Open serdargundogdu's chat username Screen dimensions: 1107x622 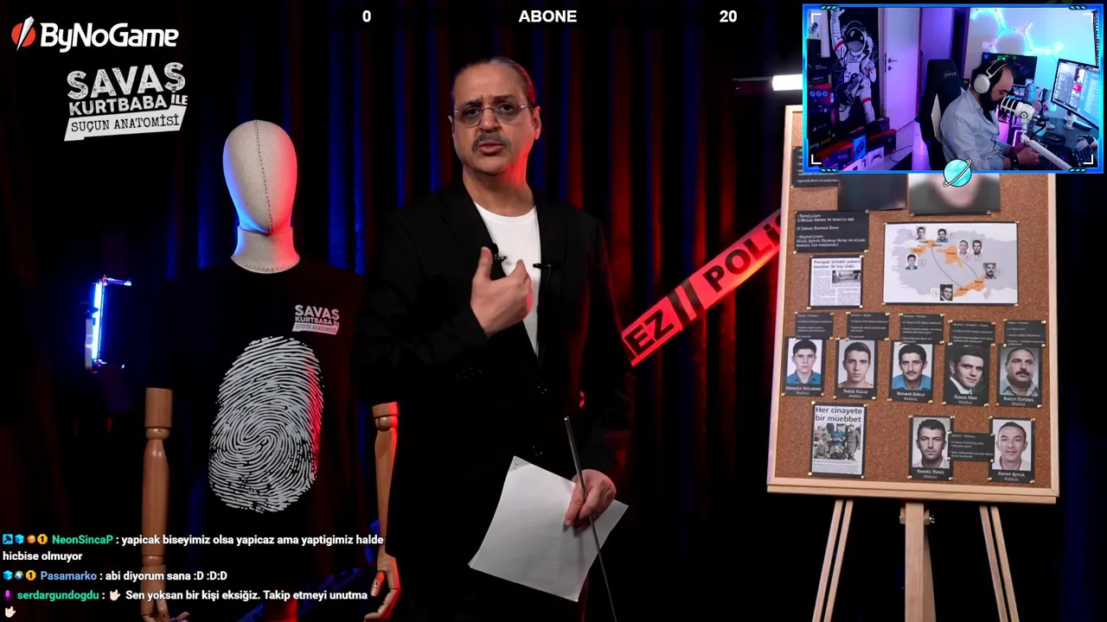click(x=58, y=595)
